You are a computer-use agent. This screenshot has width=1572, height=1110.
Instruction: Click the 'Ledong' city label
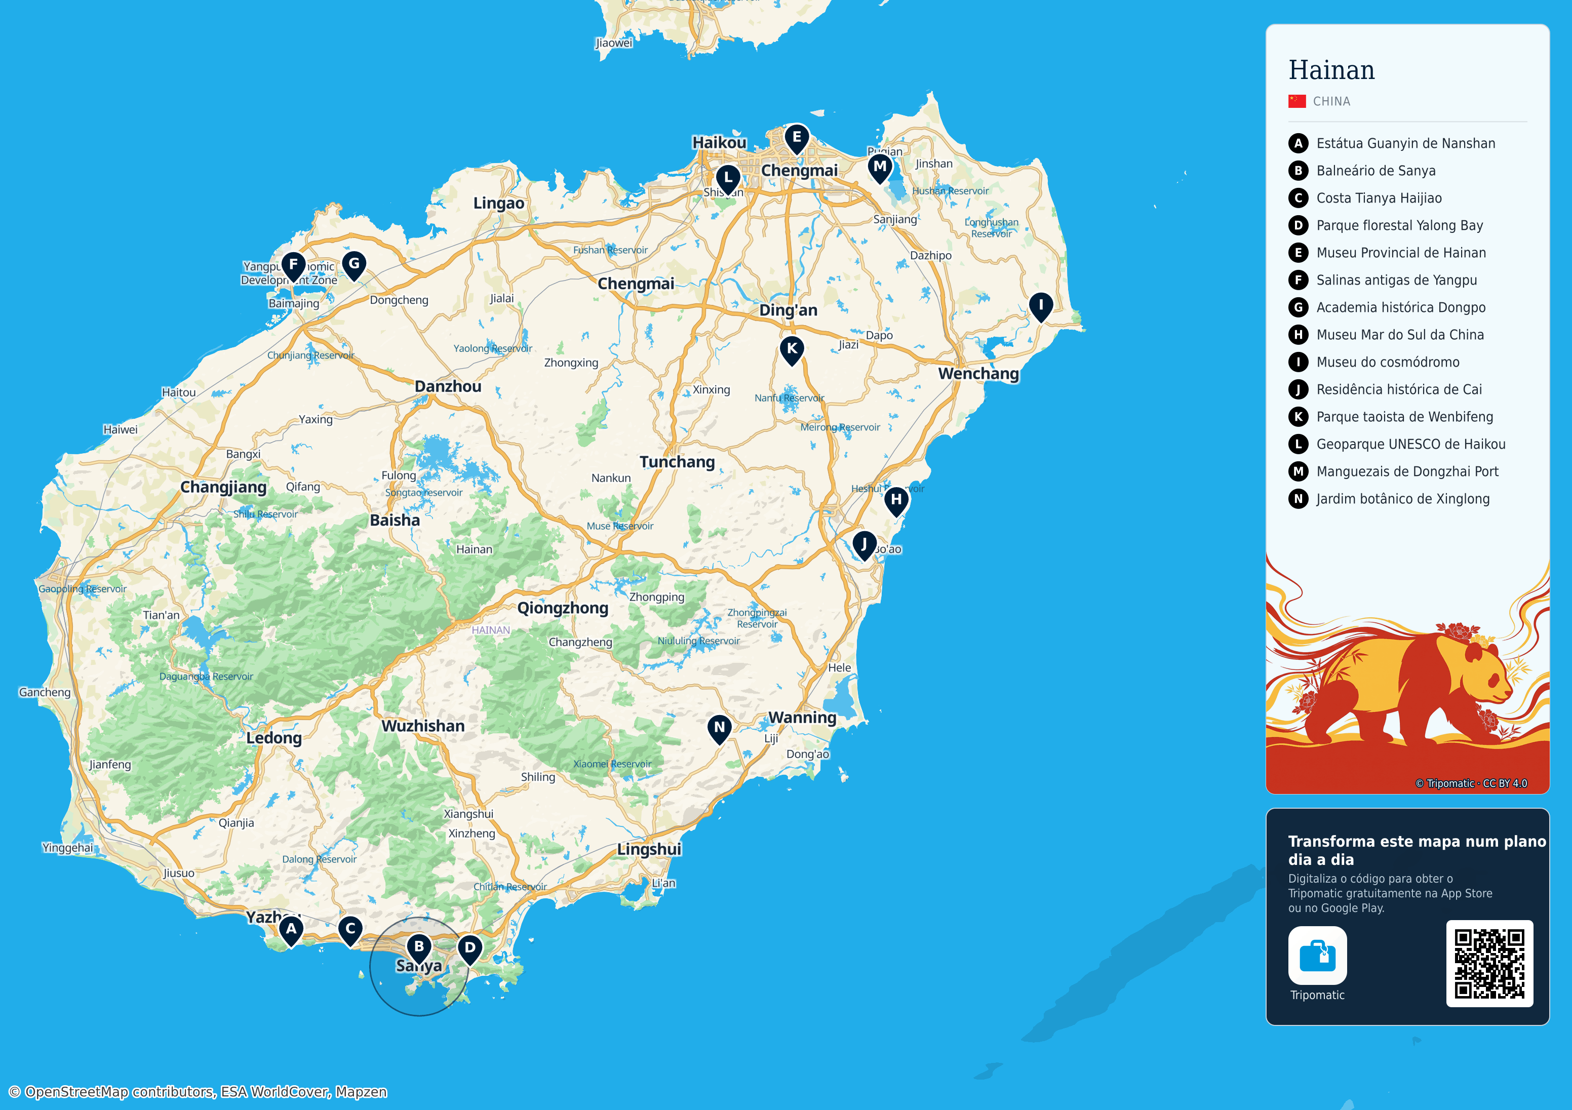coord(274,738)
